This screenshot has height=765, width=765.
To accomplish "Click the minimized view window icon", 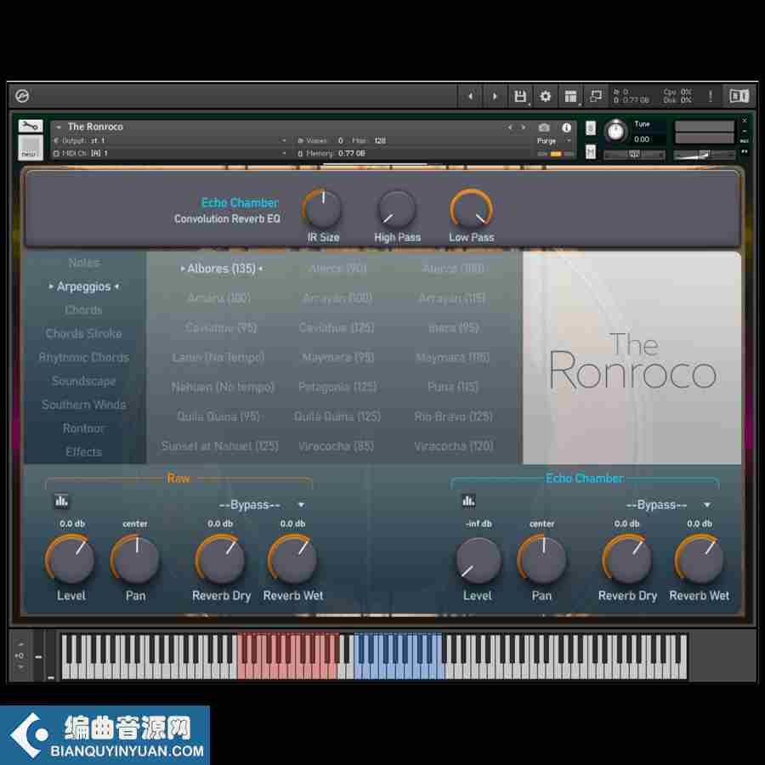I will tap(596, 95).
